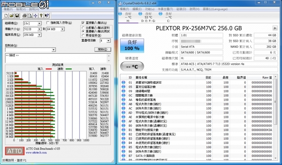This screenshot has width=282, height=165.
Task: Click the -- °C temperature button
Action: (x=132, y=67)
